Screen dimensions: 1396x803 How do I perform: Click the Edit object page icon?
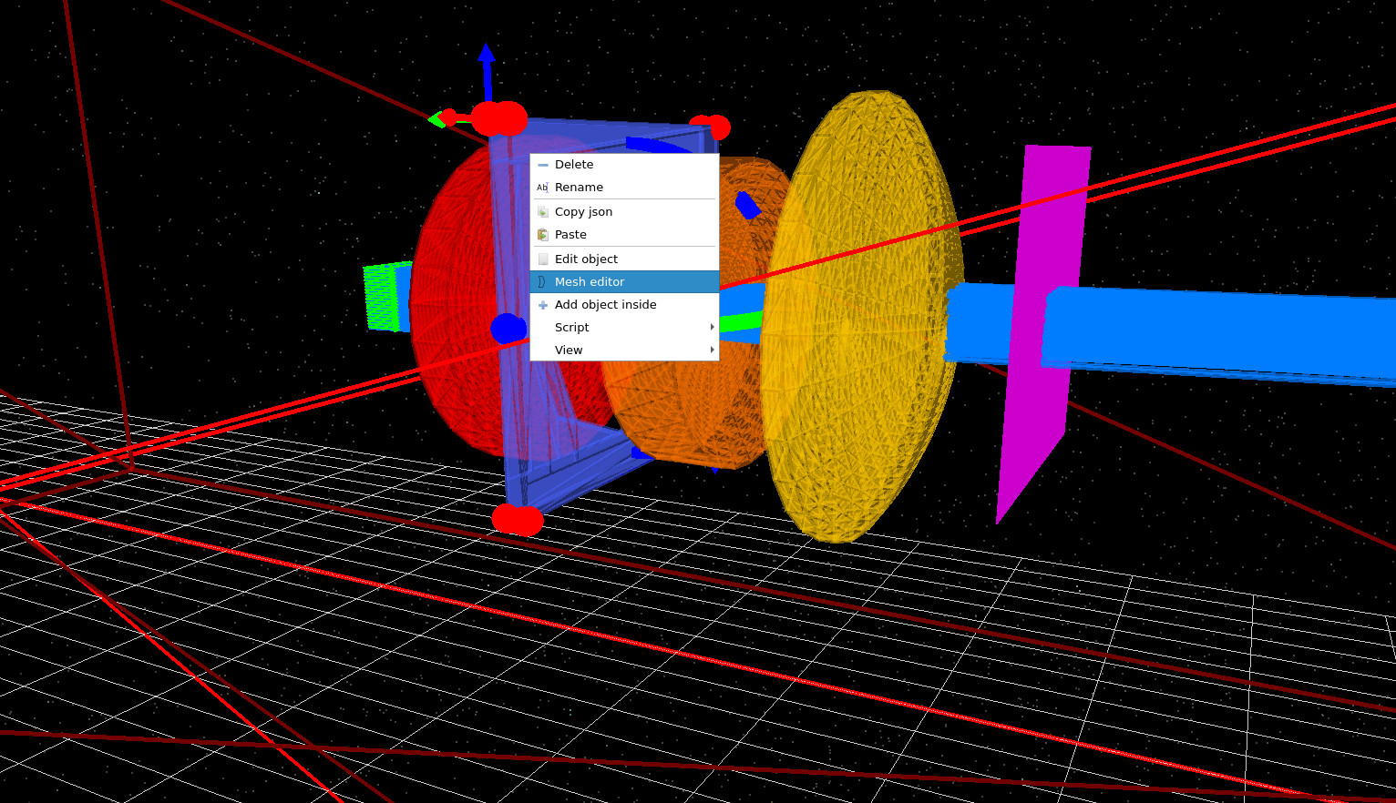(543, 259)
